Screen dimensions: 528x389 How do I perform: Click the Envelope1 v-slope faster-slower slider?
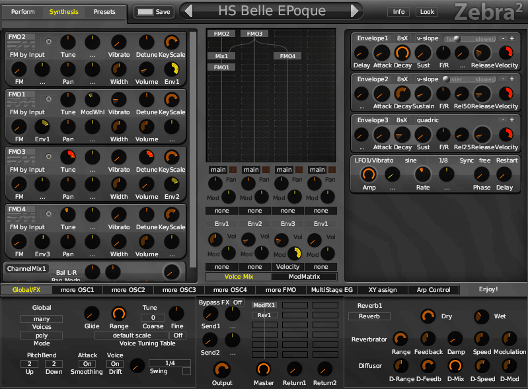471,39
